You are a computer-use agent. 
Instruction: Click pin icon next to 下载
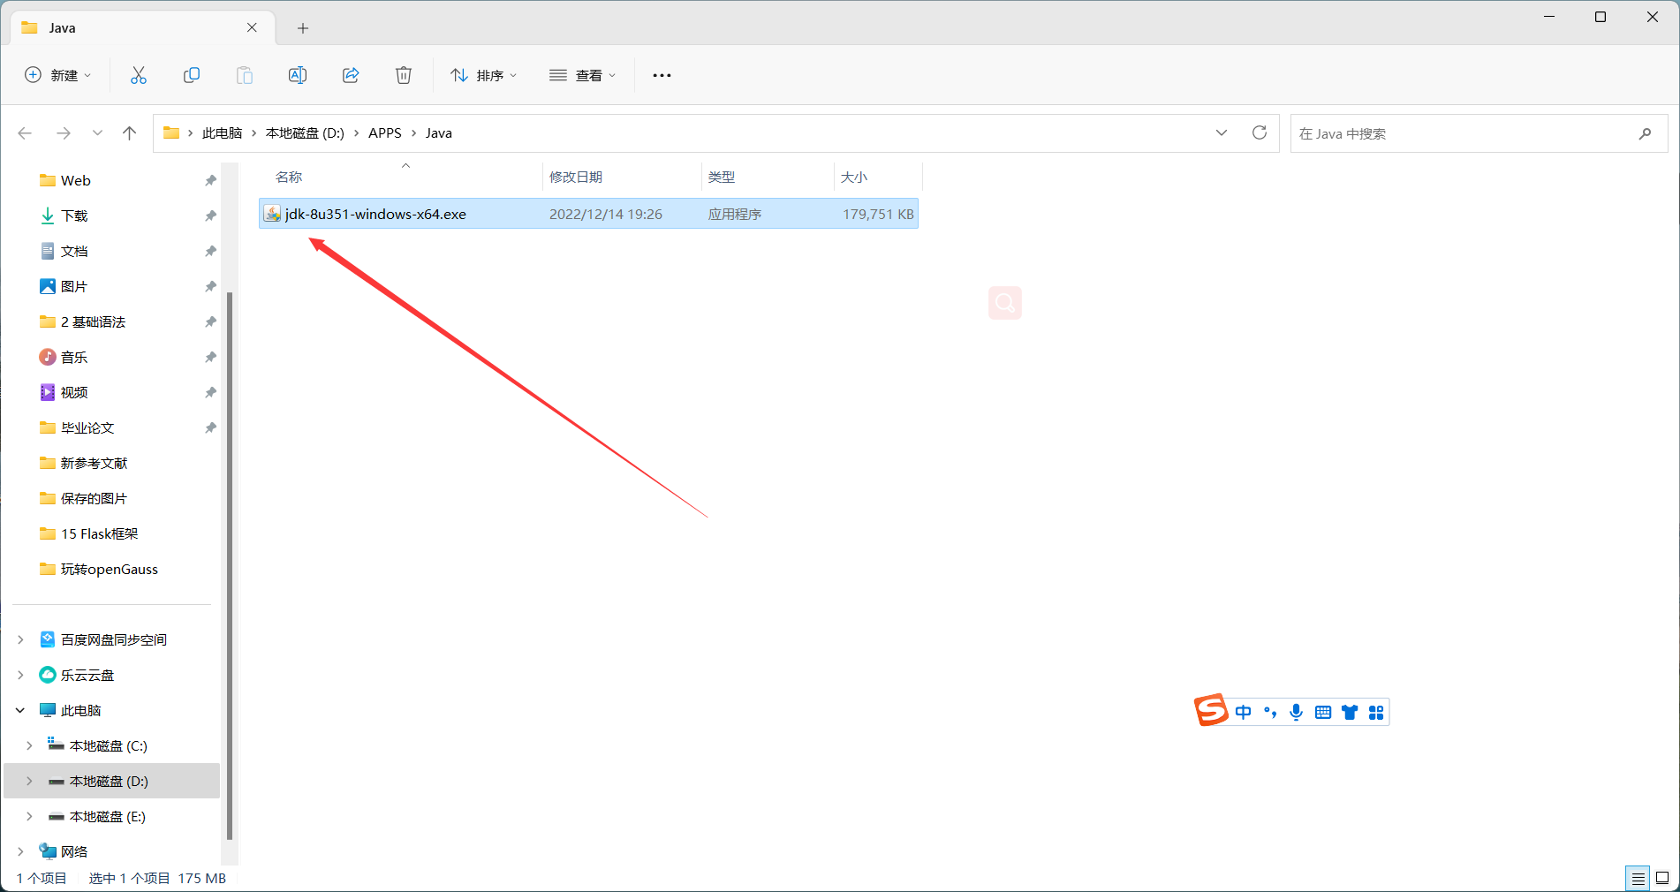pos(210,215)
